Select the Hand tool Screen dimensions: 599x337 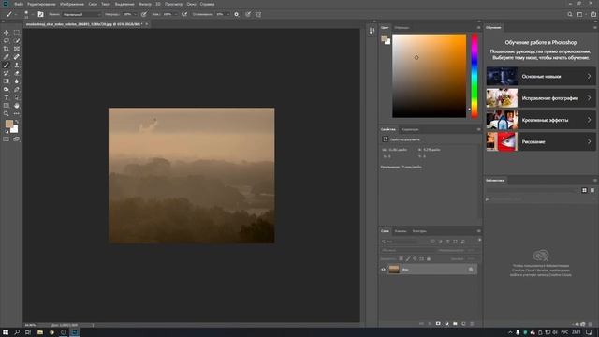tap(17, 106)
